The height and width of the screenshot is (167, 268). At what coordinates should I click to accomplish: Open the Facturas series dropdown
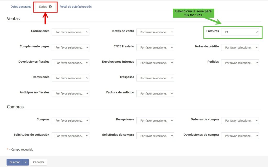(x=240, y=32)
